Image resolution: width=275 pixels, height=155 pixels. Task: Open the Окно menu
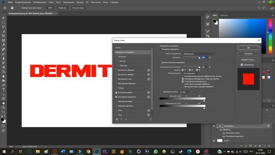point(105,2)
